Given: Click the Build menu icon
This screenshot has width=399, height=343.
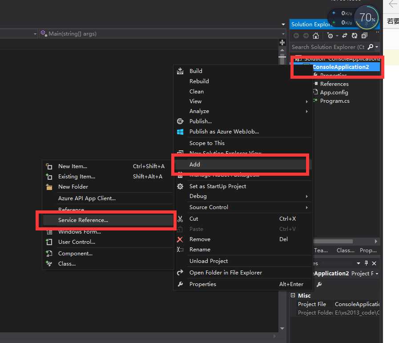Looking at the screenshot, I should [180, 71].
